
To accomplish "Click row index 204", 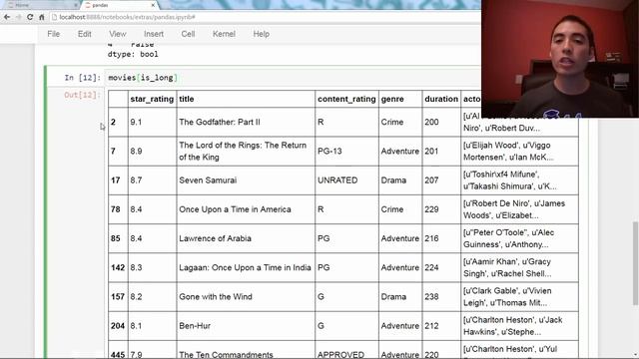I will click(x=118, y=326).
